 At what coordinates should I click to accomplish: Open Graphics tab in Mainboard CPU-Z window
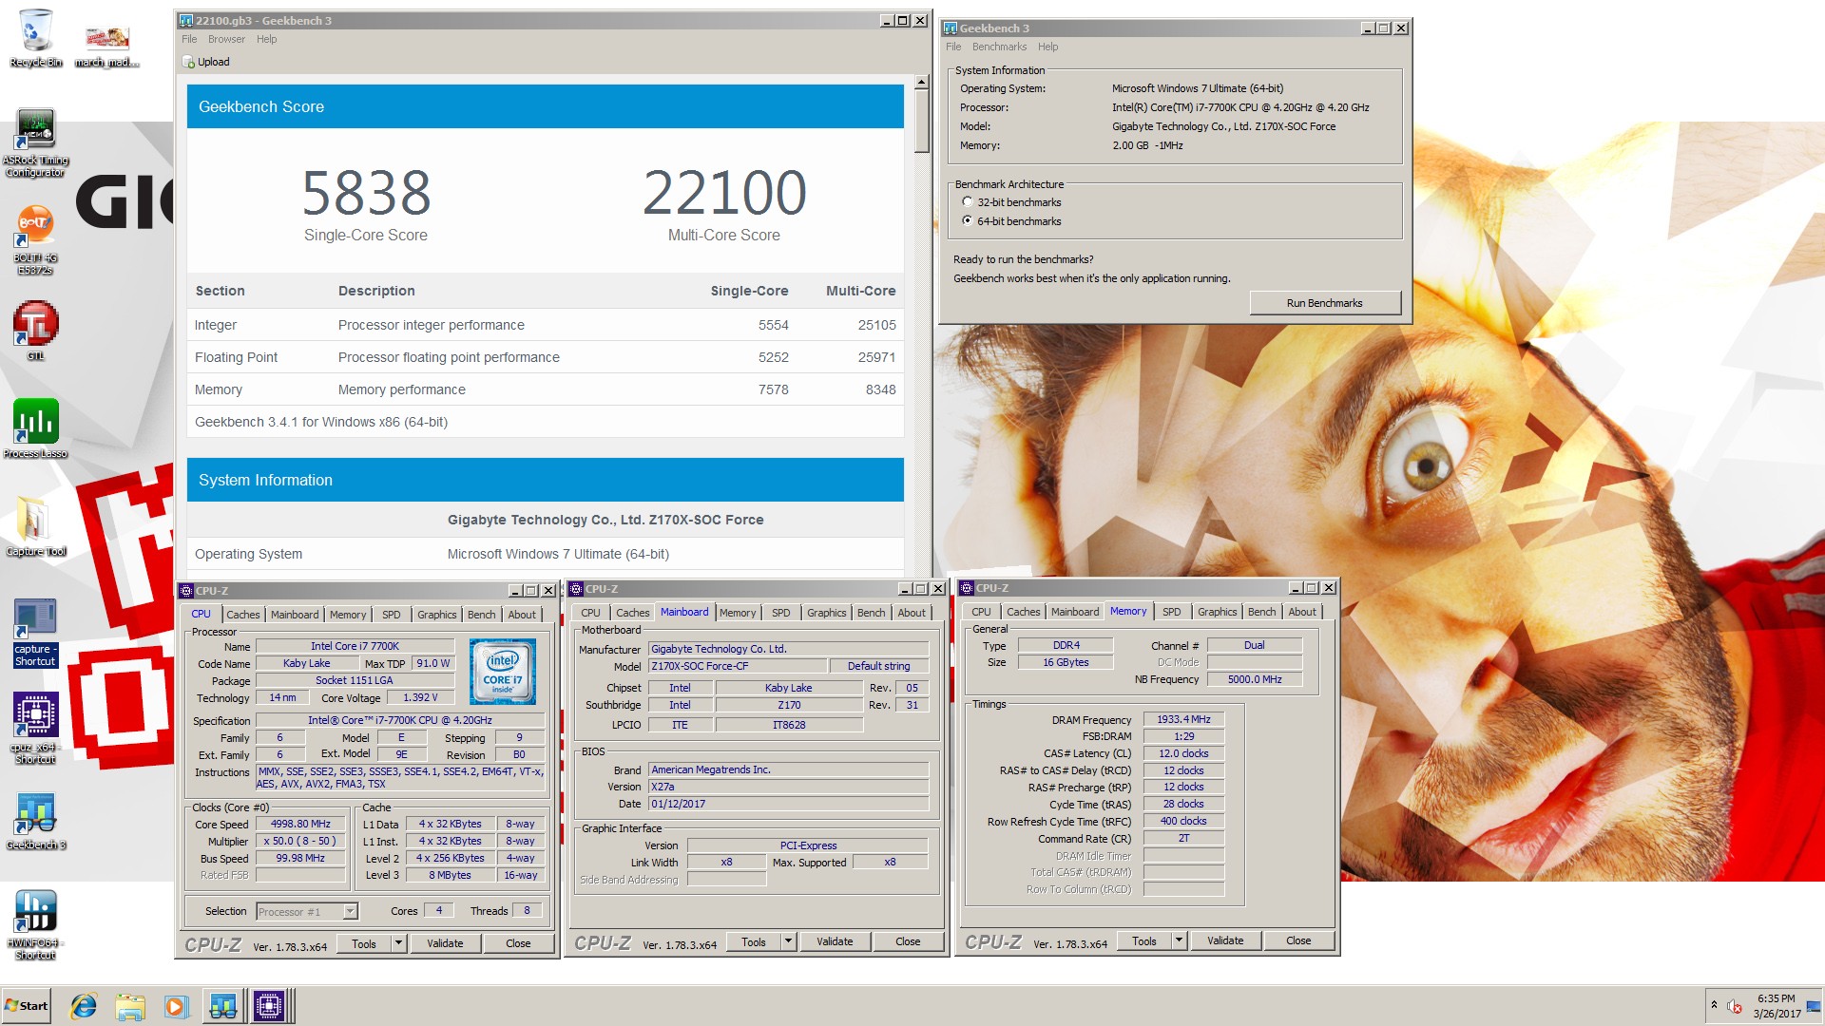pyautogui.click(x=826, y=614)
